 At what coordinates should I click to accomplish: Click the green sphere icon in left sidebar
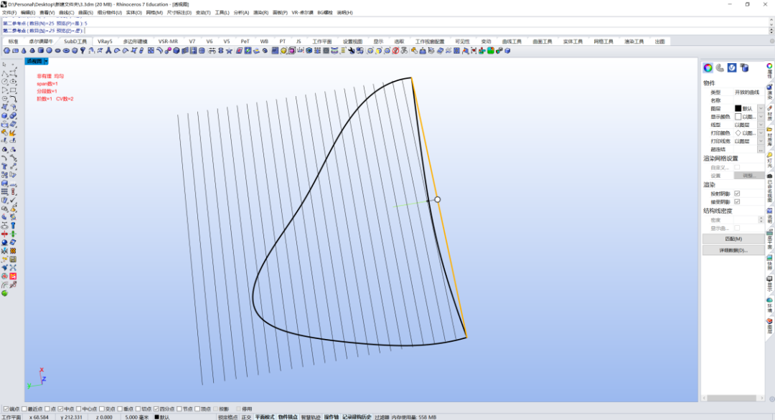pyautogui.click(x=4, y=293)
